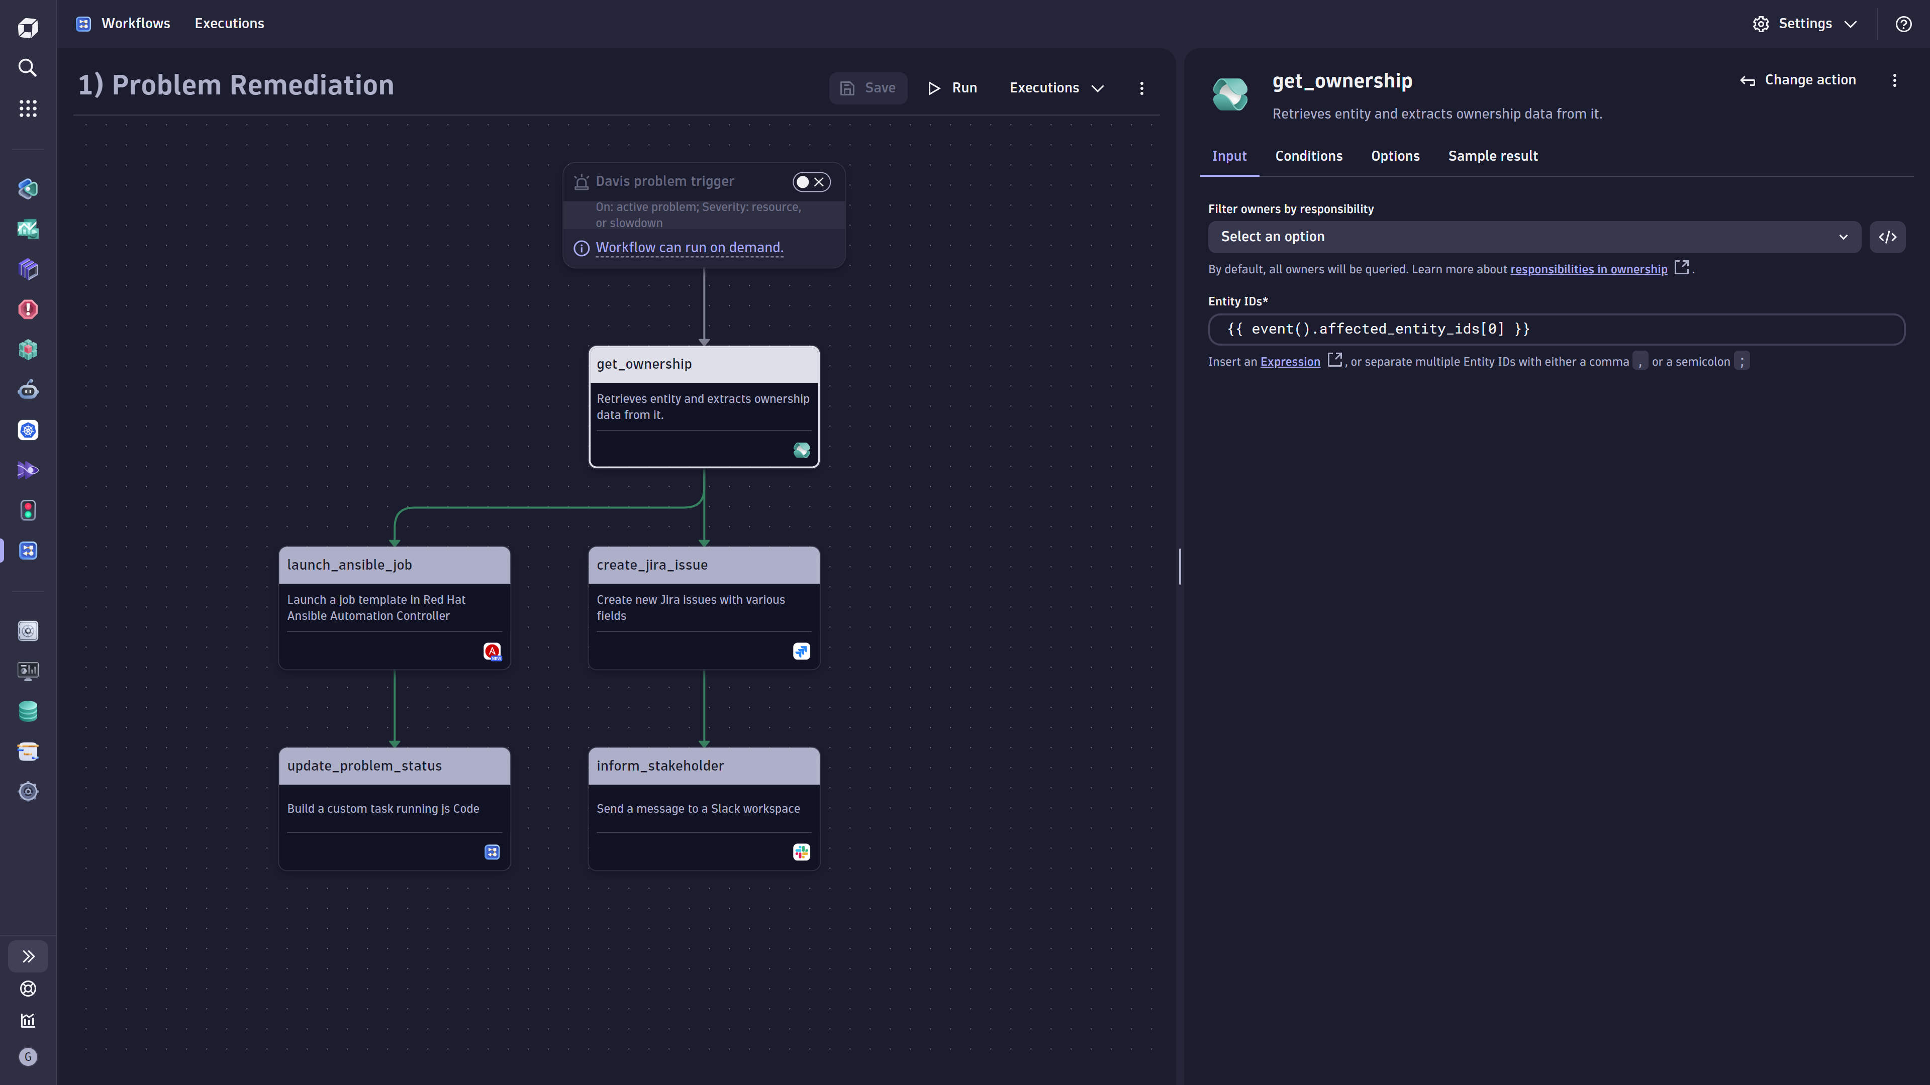Open the app launcher grid icon
This screenshot has width=1930, height=1085.
click(28, 108)
